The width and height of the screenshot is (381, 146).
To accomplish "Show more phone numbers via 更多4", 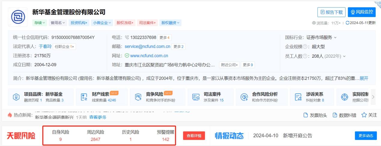I will coord(165,38).
